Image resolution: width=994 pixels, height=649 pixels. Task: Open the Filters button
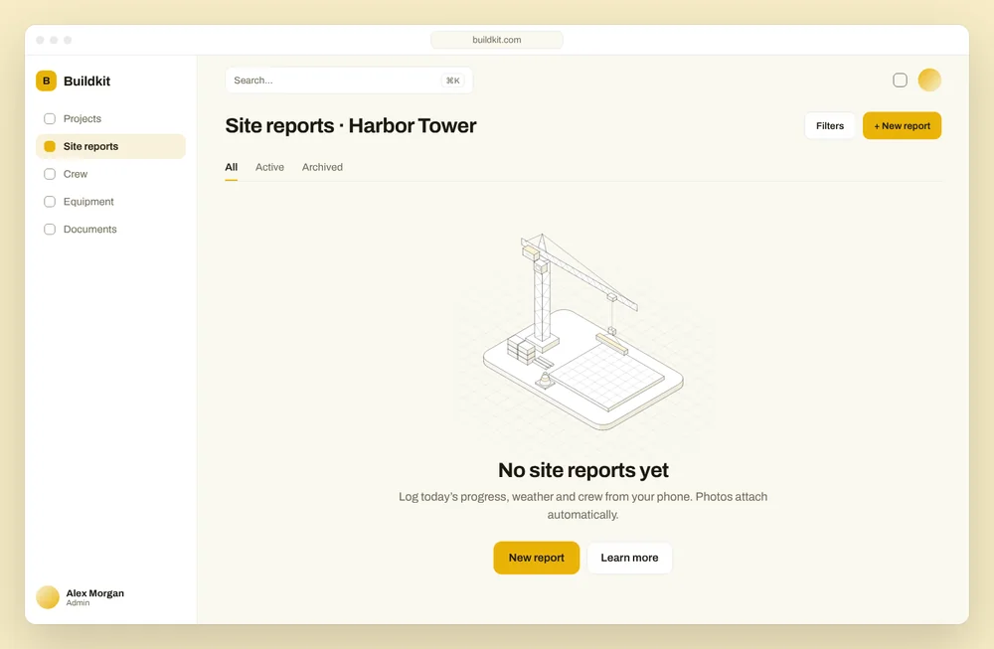pyautogui.click(x=830, y=125)
